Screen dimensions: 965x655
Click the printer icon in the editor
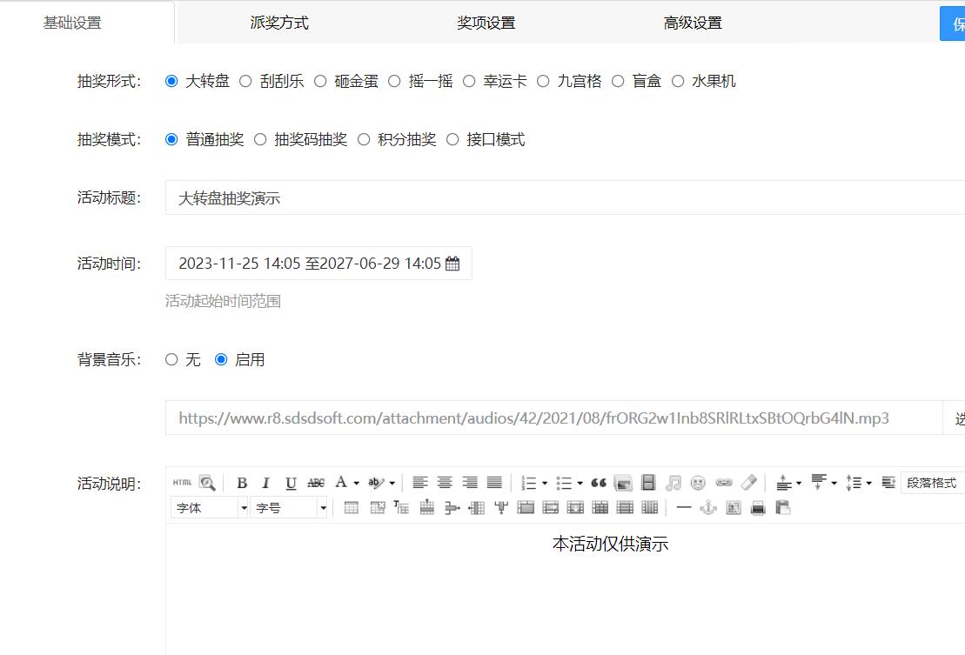tap(758, 508)
